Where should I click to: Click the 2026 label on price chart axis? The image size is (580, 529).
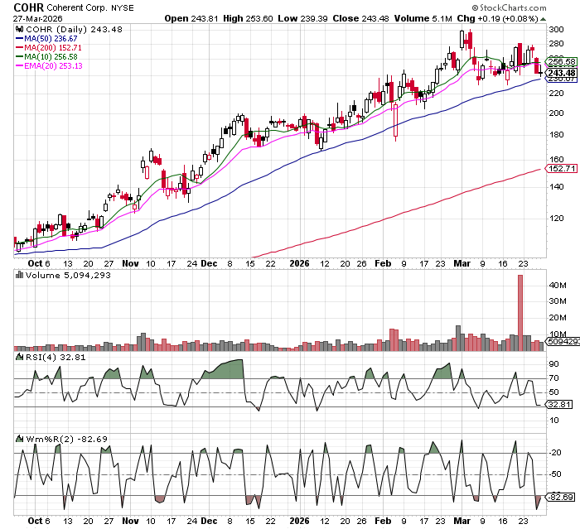pos(299,263)
